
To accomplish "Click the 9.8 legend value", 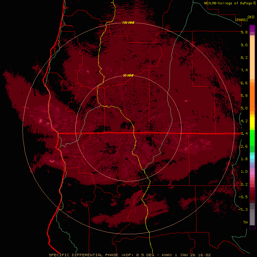I will [x=244, y=32].
